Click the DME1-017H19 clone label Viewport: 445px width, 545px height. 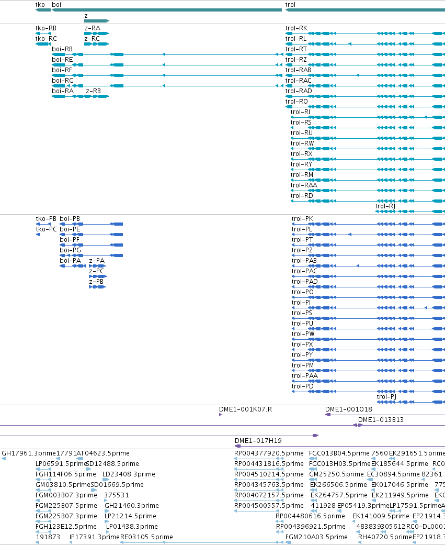click(x=258, y=441)
